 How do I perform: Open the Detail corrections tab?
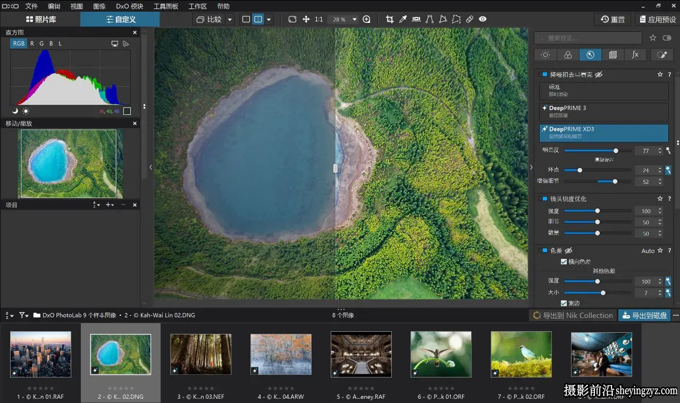[x=590, y=55]
